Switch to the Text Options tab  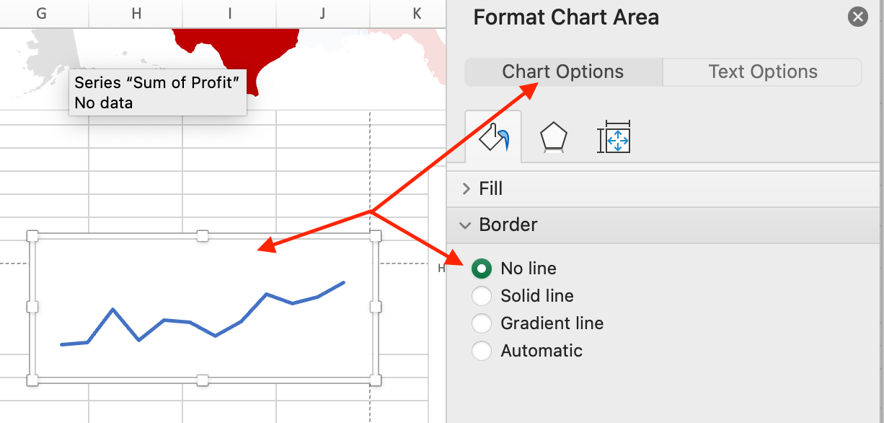coord(762,72)
